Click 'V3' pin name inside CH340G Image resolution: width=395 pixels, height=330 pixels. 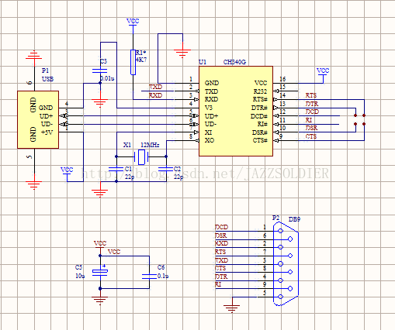pos(209,108)
